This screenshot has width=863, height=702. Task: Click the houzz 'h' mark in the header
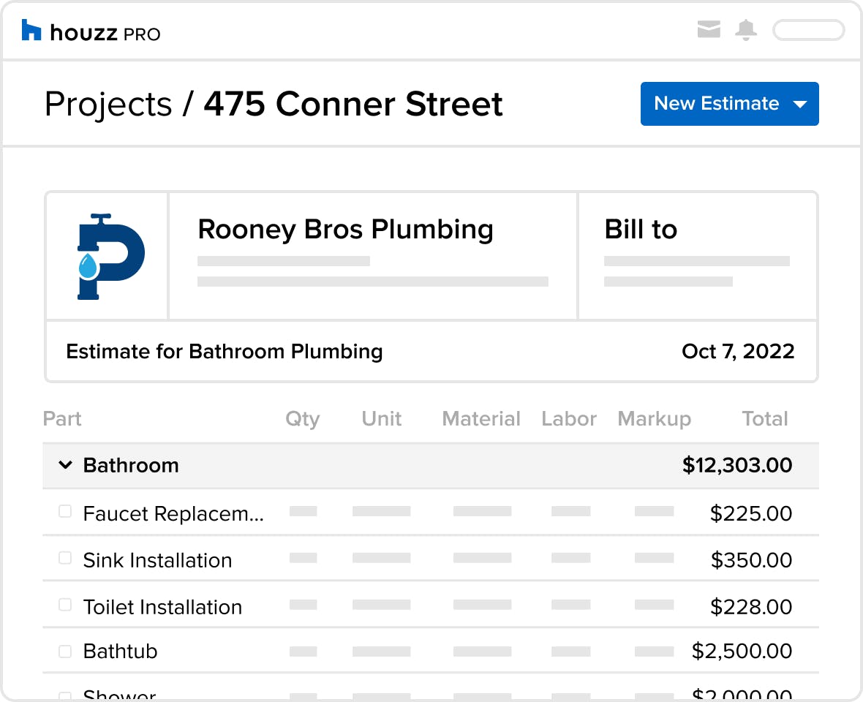(30, 30)
